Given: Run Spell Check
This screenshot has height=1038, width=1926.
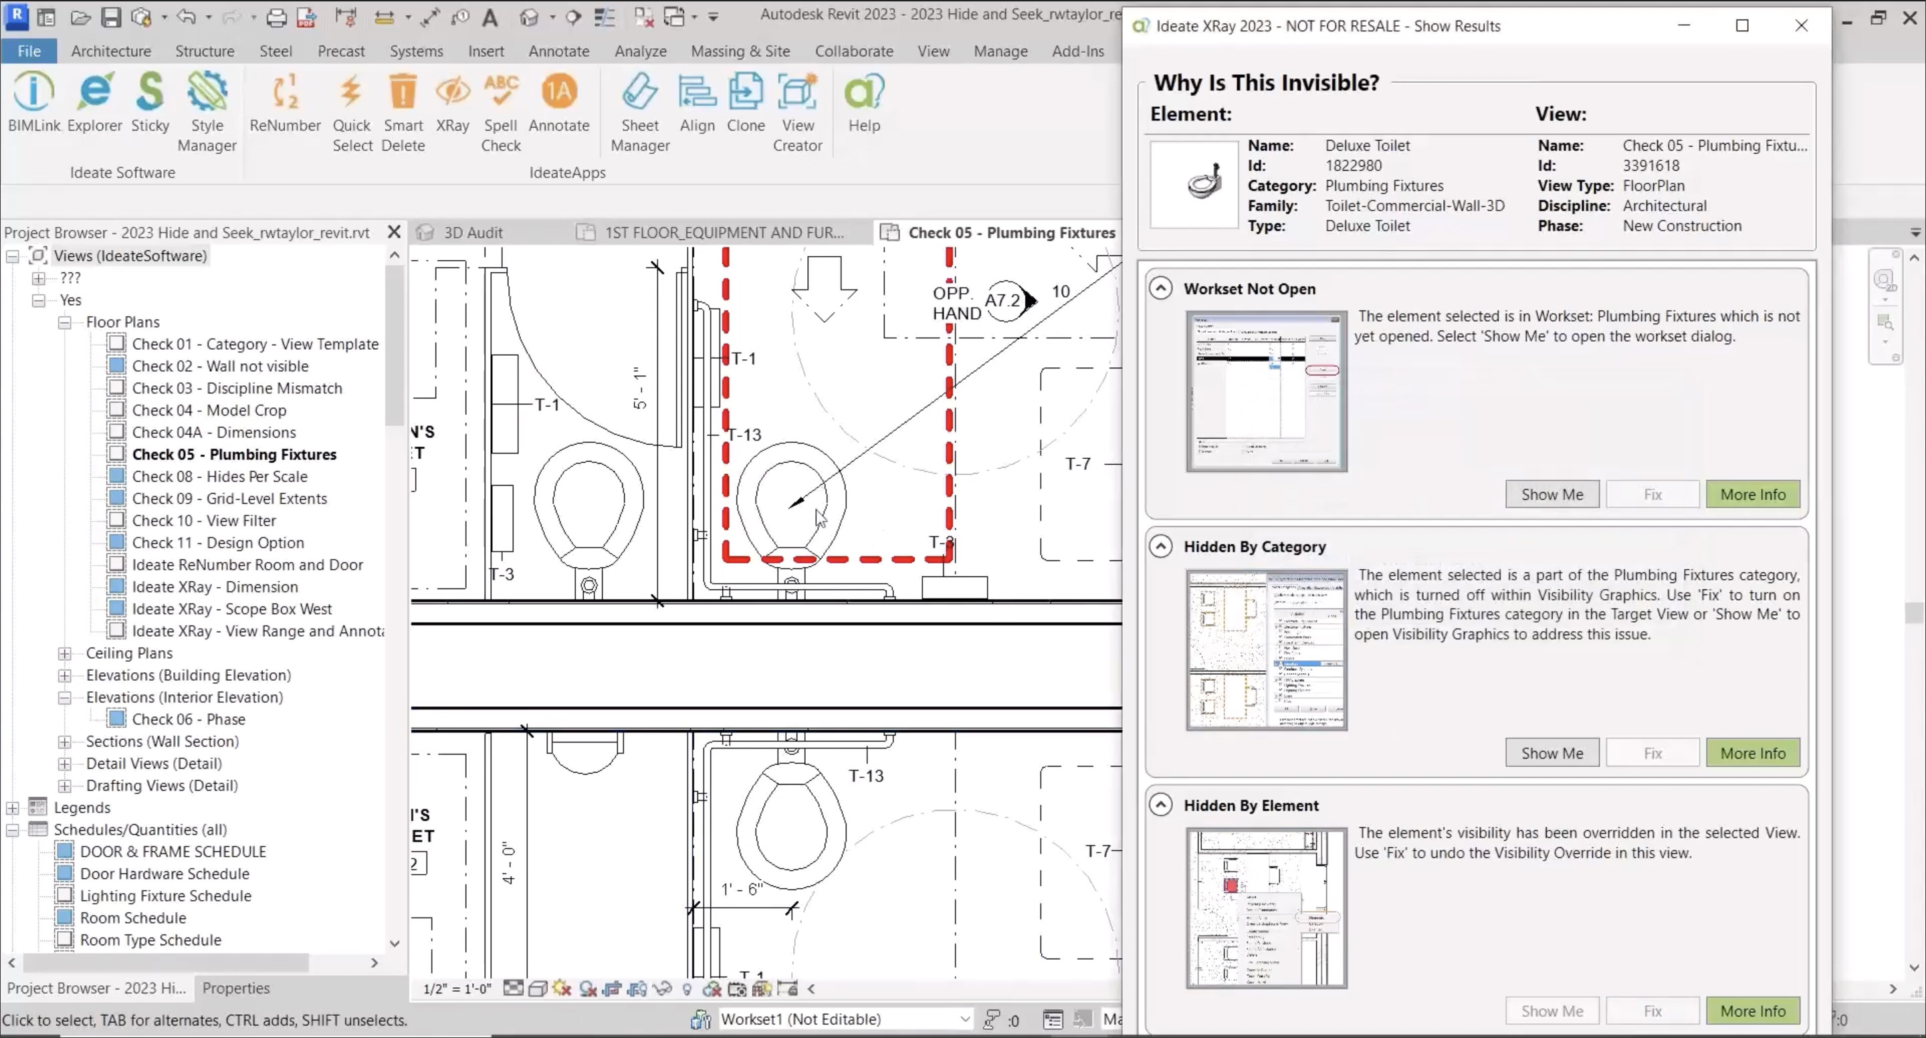Looking at the screenshot, I should [500, 112].
